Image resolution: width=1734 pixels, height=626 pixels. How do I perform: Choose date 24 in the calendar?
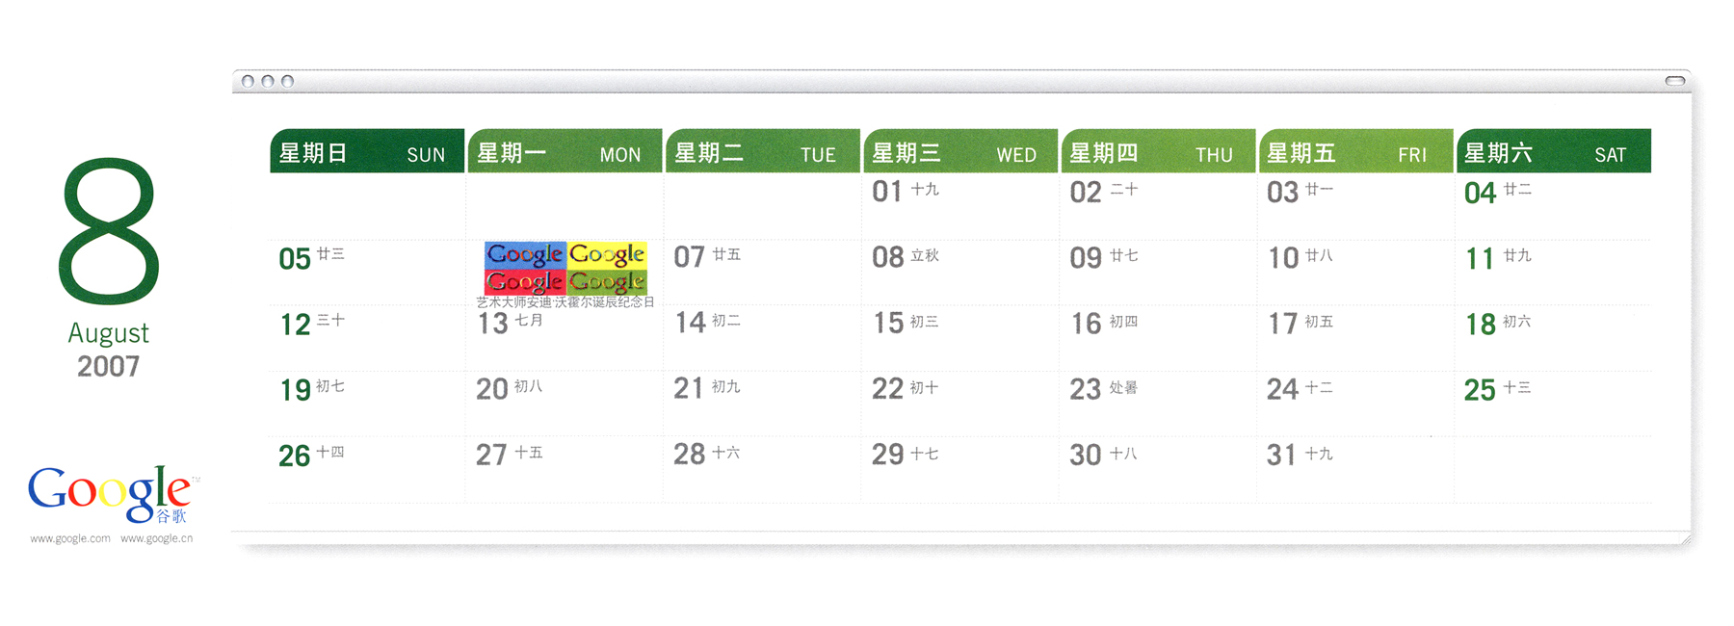pos(1283,389)
